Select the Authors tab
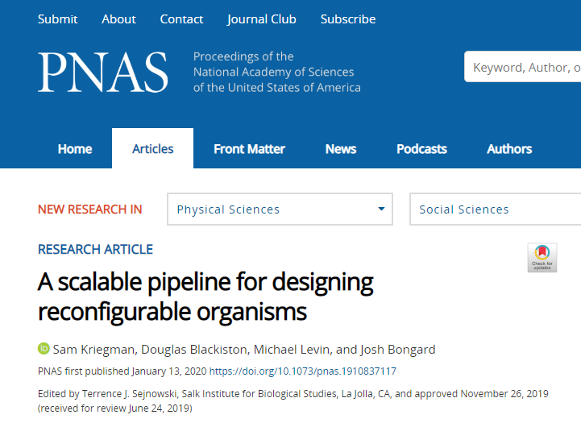 tap(509, 149)
